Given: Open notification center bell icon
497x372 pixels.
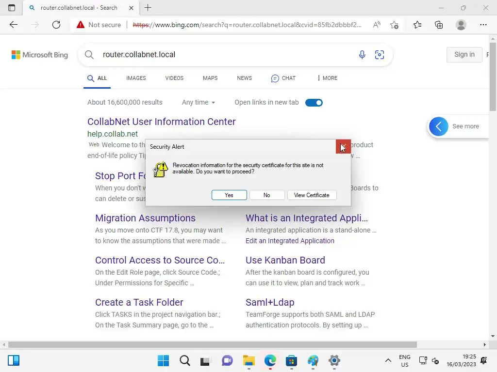Looking at the screenshot, I should [x=484, y=360].
